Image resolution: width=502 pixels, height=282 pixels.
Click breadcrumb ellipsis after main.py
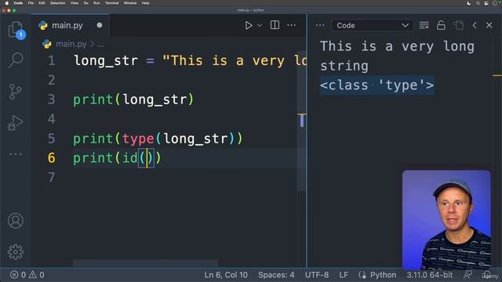pos(100,45)
